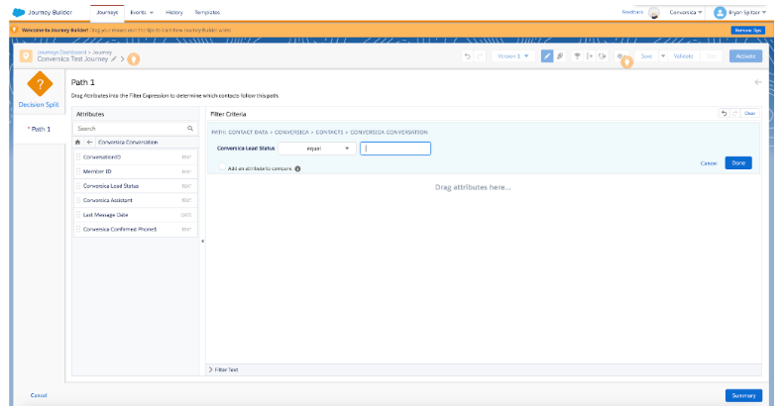Viewport: 783px width, 411px height.
Task: Click the Save button
Action: [646, 56]
